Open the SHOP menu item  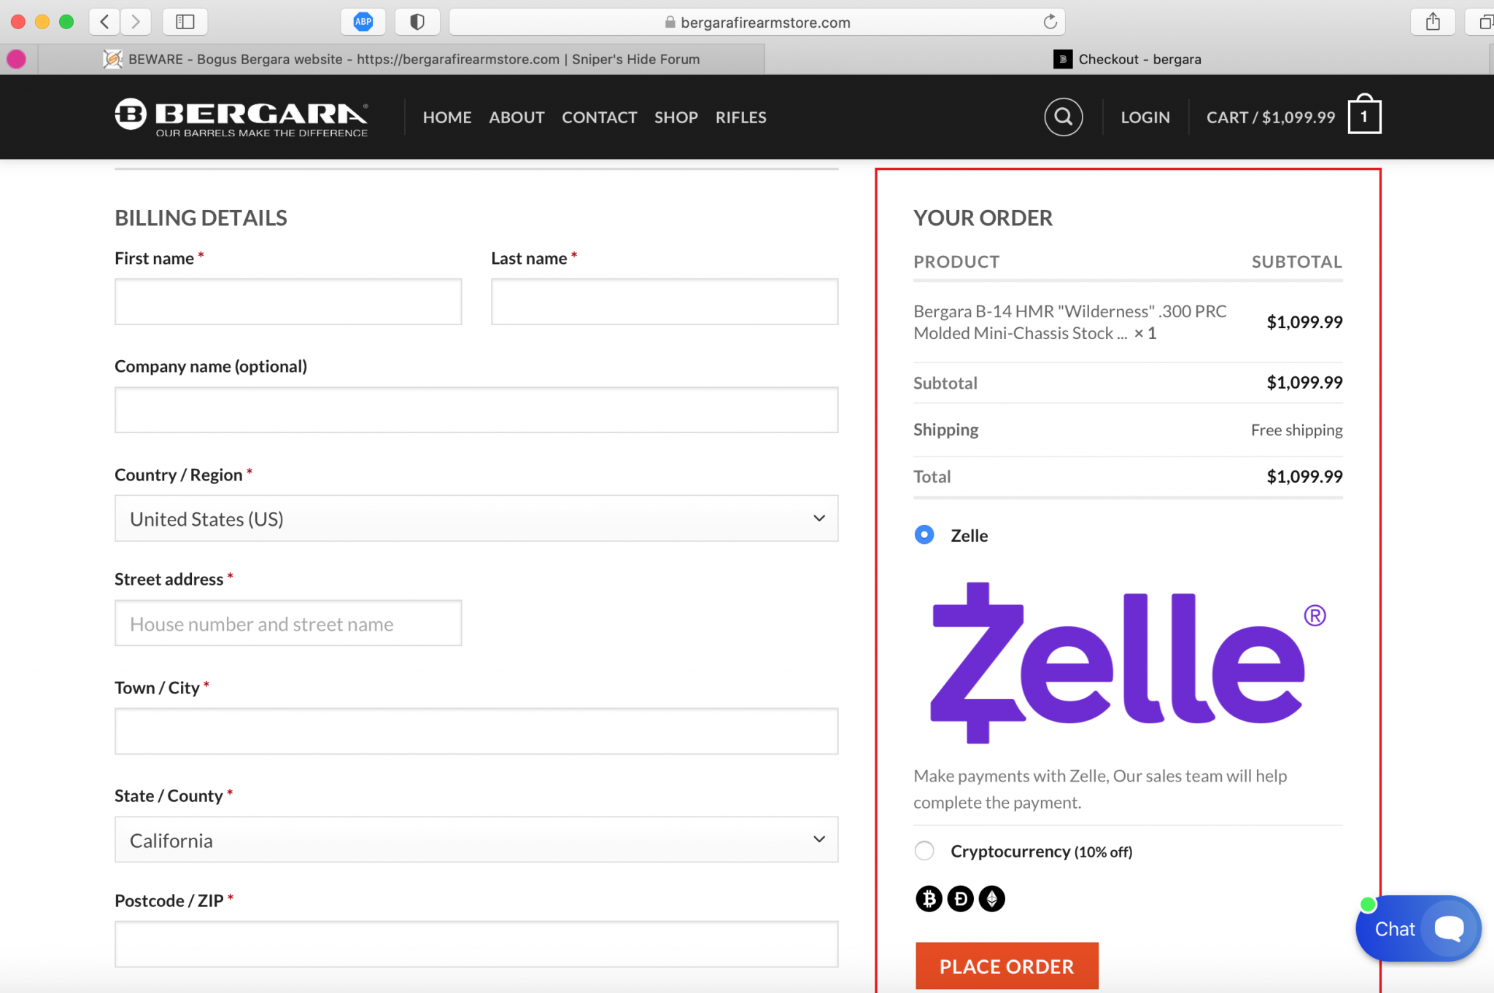676,117
